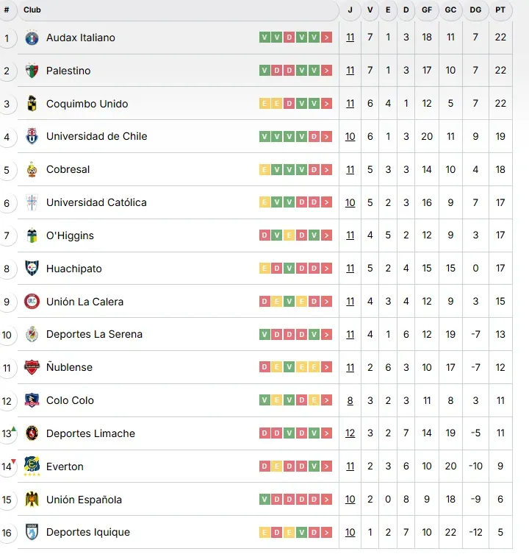Sort table by the PT column
The width and height of the screenshot is (529, 557).
[x=500, y=10]
